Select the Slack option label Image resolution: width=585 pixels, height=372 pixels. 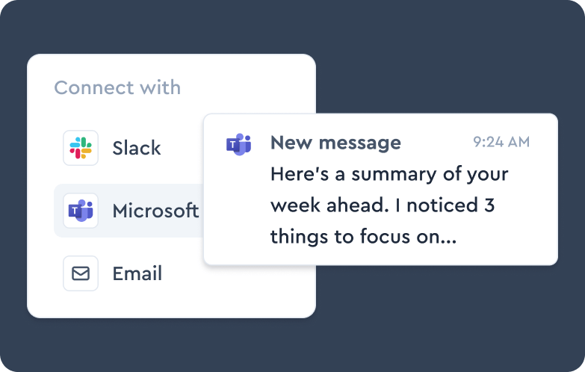click(x=137, y=148)
